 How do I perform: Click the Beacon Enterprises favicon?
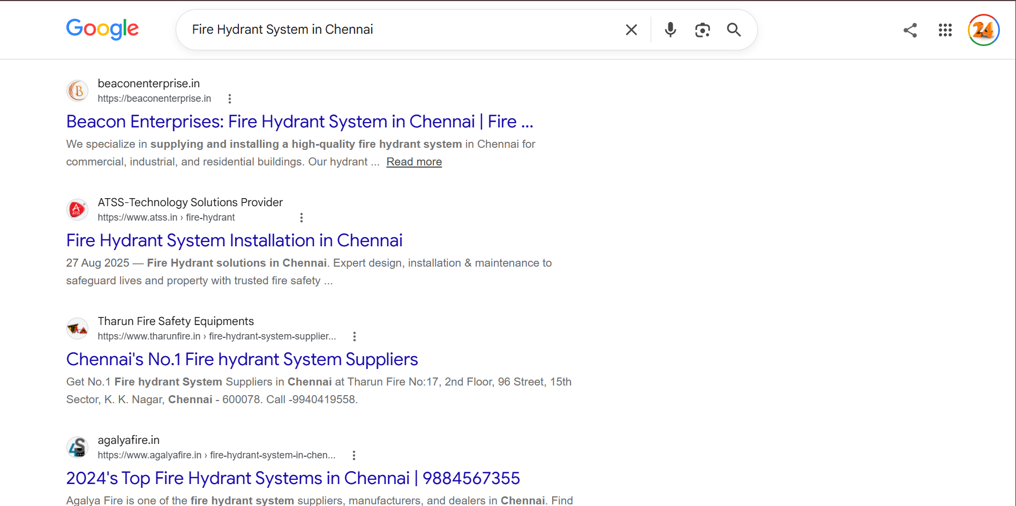[x=78, y=90]
